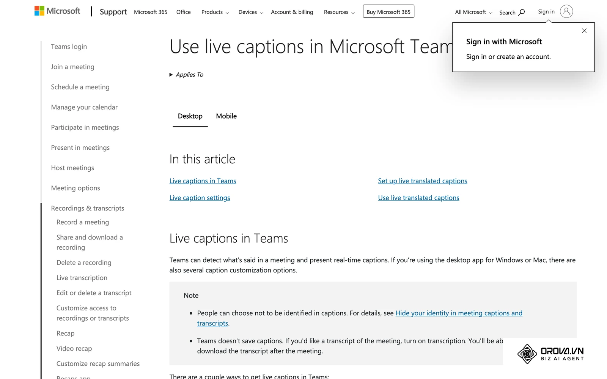
Task: Select Manage your calendar in sidebar
Action: (84, 107)
